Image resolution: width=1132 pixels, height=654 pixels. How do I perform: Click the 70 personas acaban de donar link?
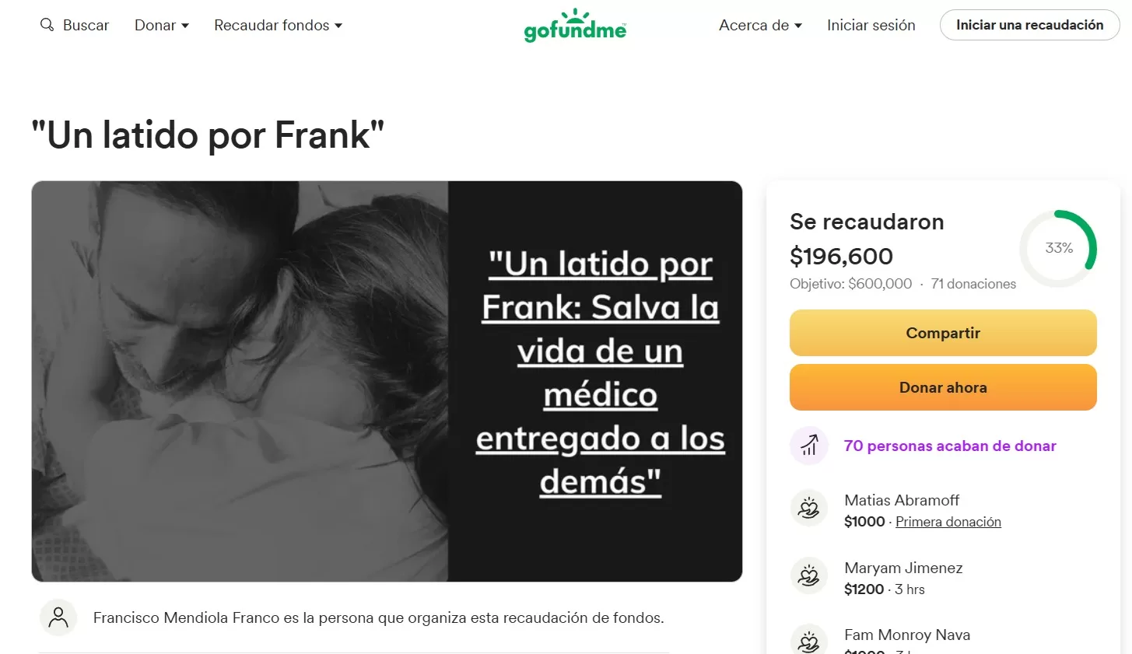950,446
